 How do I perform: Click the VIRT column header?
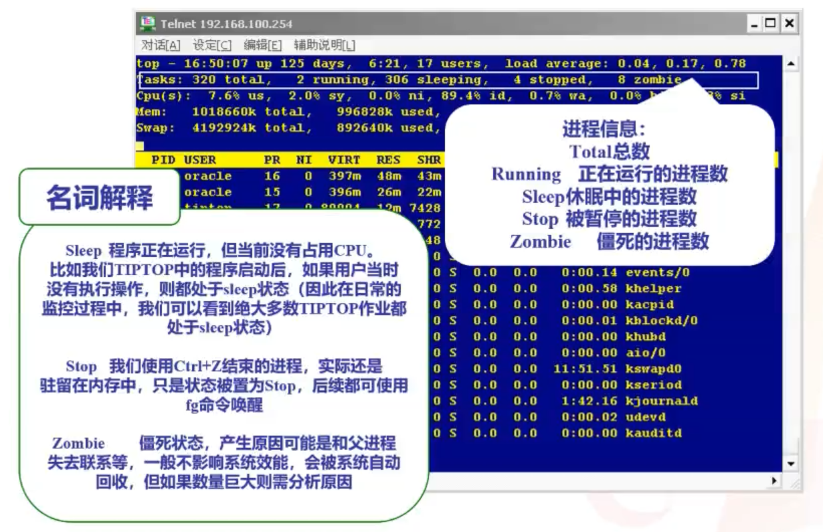[x=344, y=161]
